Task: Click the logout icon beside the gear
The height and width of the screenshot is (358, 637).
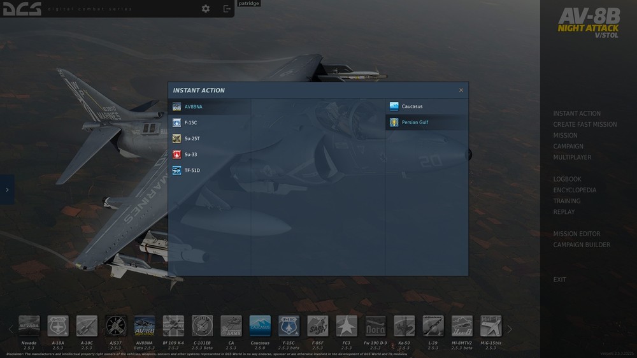Action: click(227, 8)
